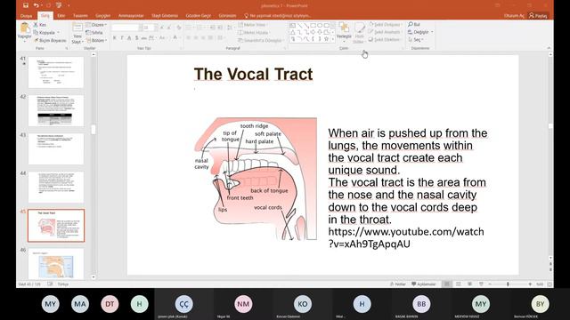Open the Gözden Geçir ribbon tab
This screenshot has width=570, height=320.
tap(198, 16)
